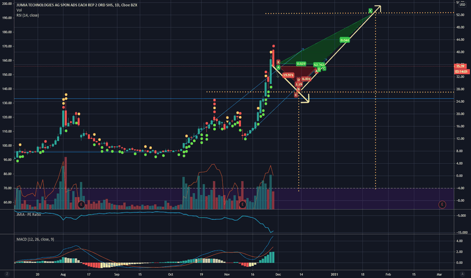Click -15.000 on PE Ratio axis
Viewport: 471px width, 278px height.
(462, 233)
